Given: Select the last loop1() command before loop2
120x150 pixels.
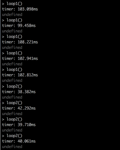Looking at the screenshot, I should pos(12,70).
